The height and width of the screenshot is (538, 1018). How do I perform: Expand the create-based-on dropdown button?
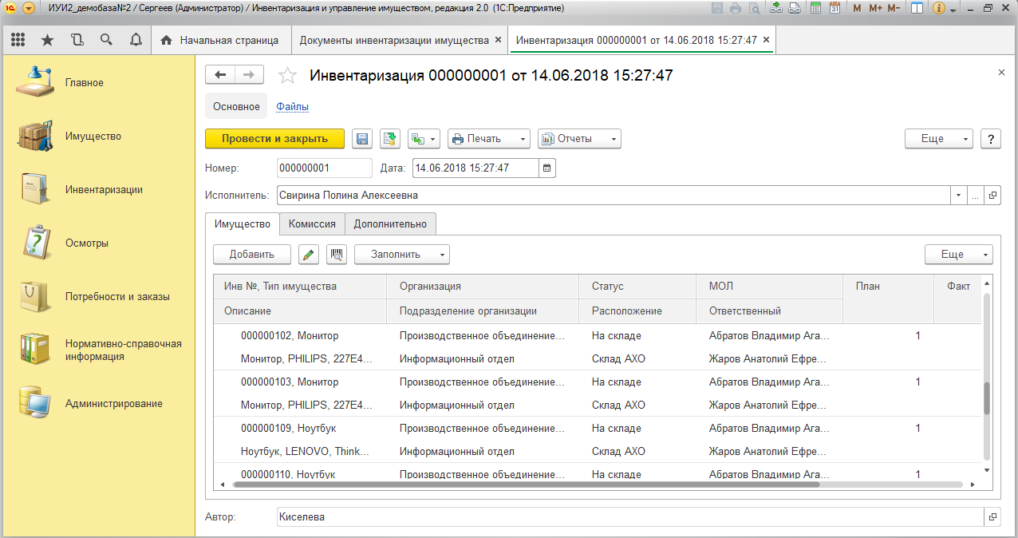424,139
